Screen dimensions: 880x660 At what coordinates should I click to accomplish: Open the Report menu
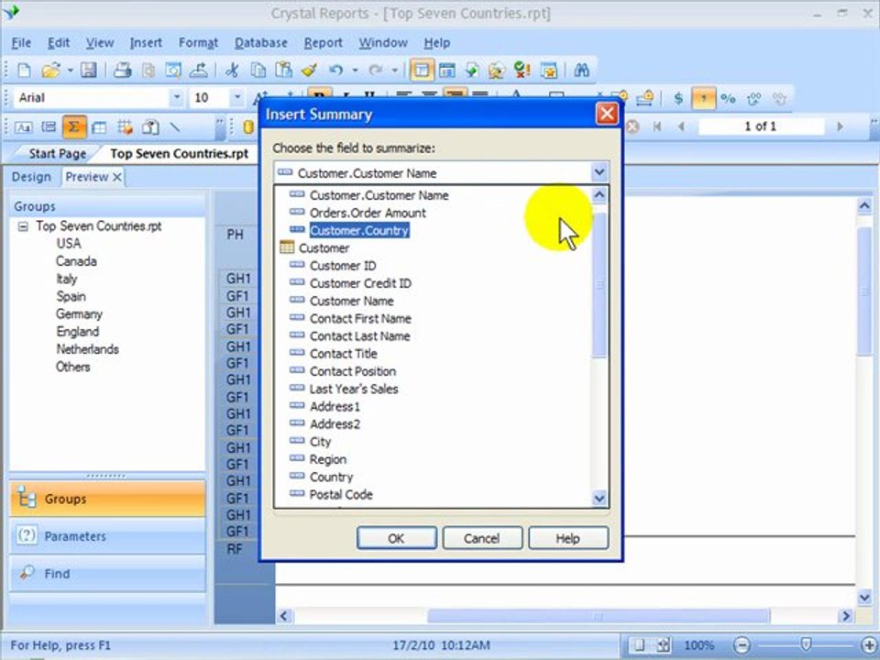pyautogui.click(x=324, y=43)
